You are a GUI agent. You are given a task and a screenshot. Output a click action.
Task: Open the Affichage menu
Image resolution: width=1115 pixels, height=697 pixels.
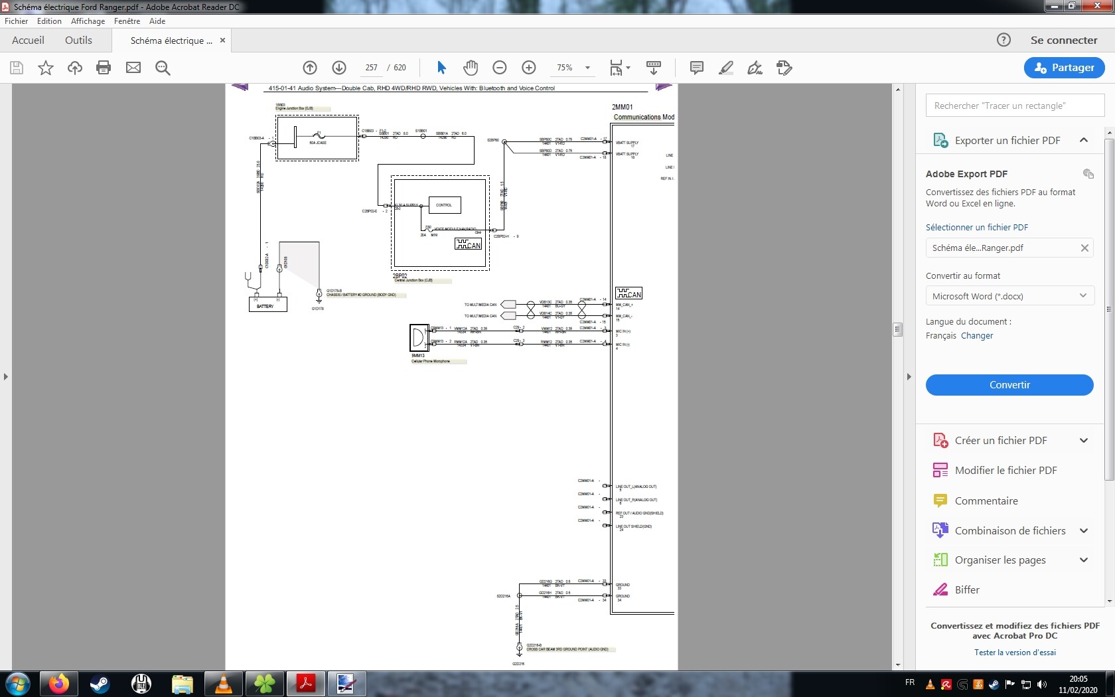click(88, 21)
